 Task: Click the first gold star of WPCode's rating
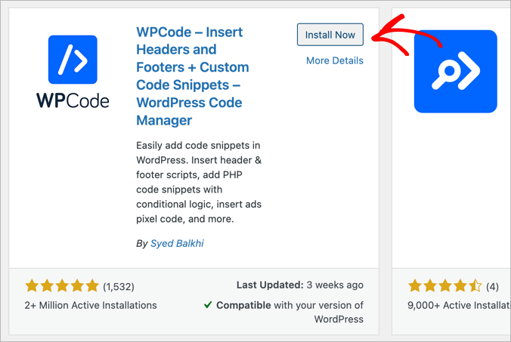[x=32, y=285]
